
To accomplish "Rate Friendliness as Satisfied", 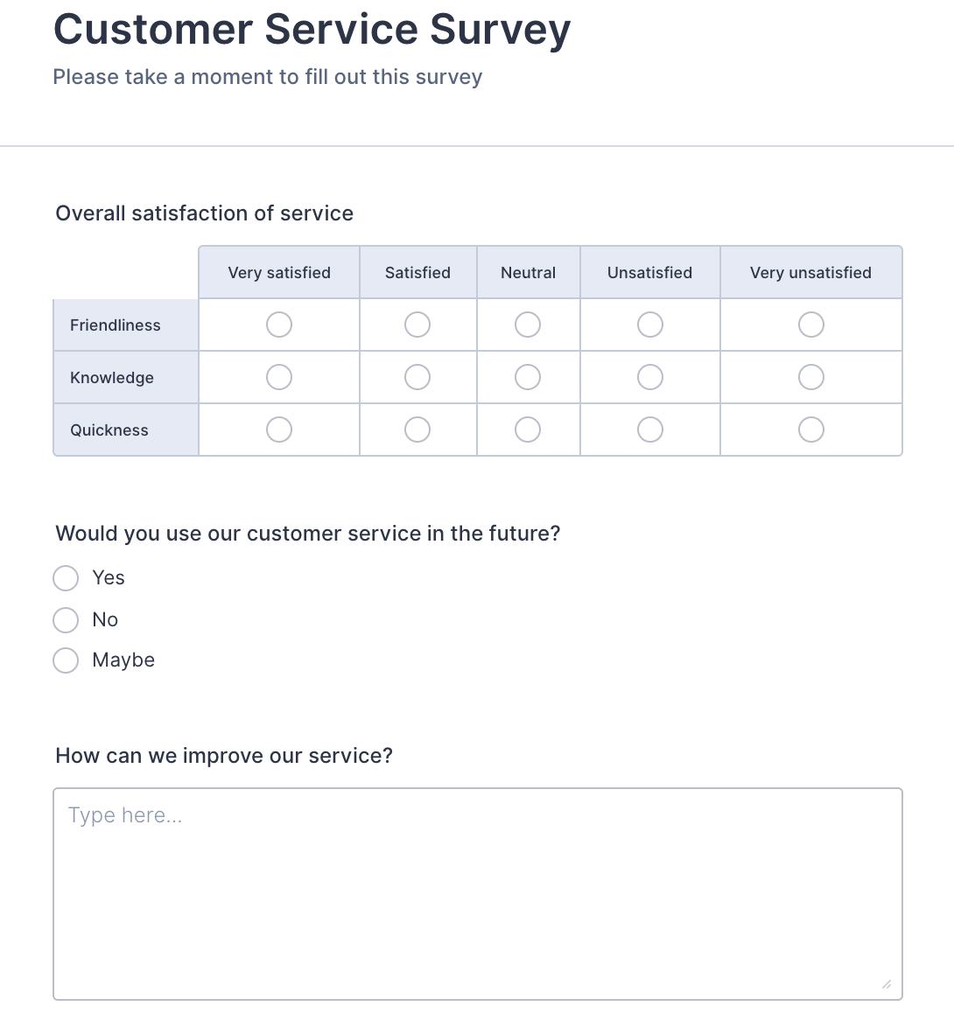I will (x=417, y=325).
